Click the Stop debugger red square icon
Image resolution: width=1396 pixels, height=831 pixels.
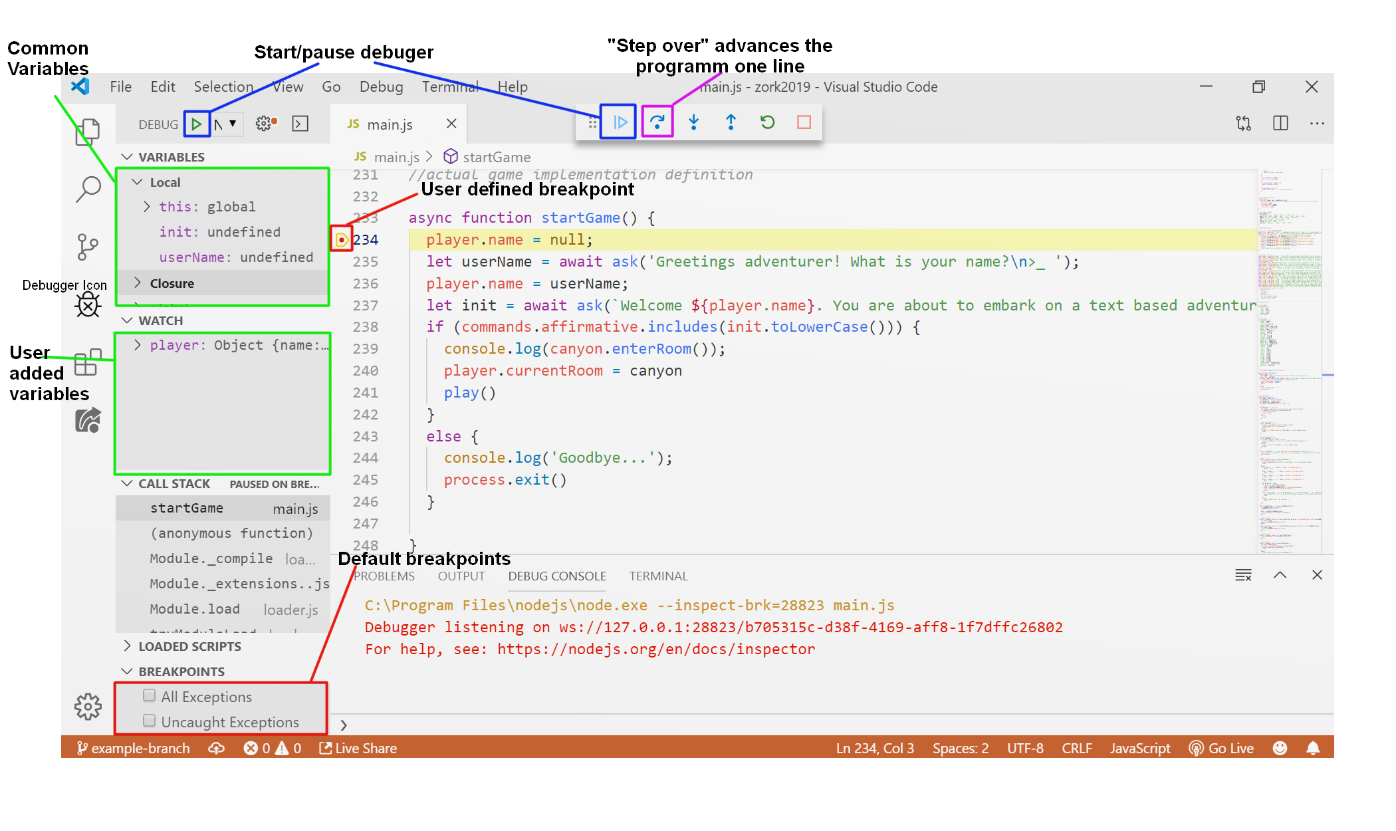[805, 122]
